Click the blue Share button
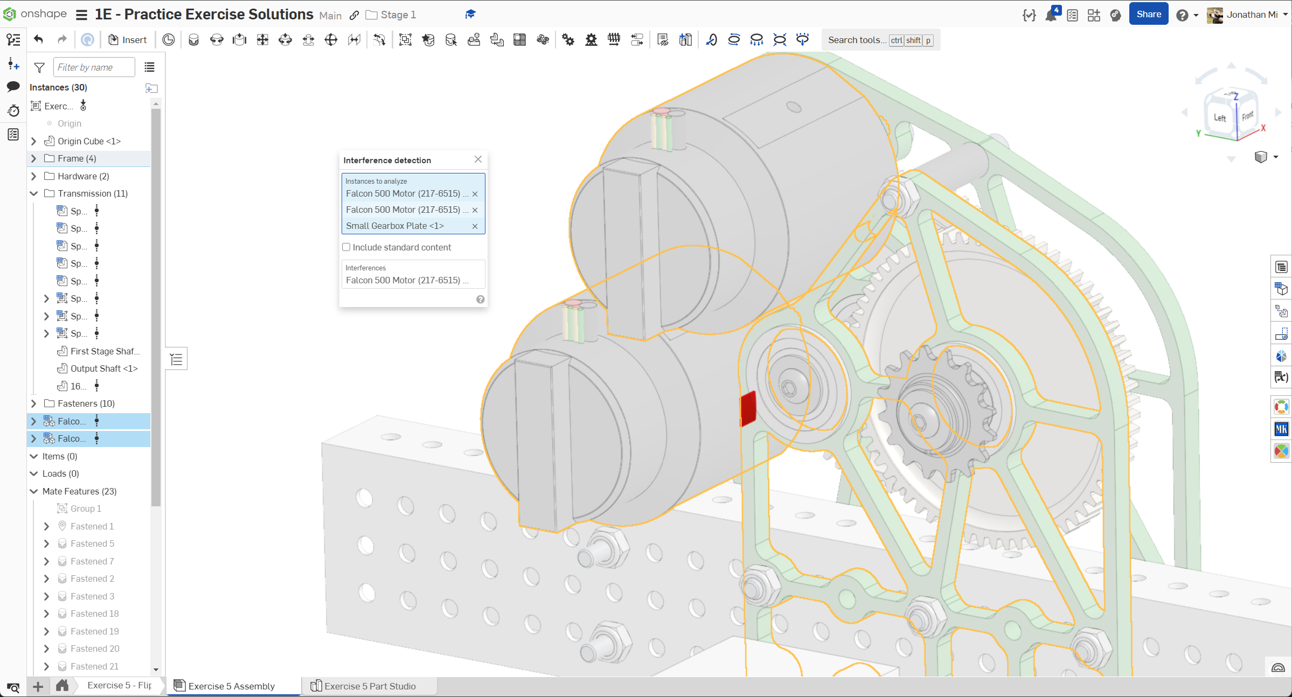 click(x=1149, y=15)
